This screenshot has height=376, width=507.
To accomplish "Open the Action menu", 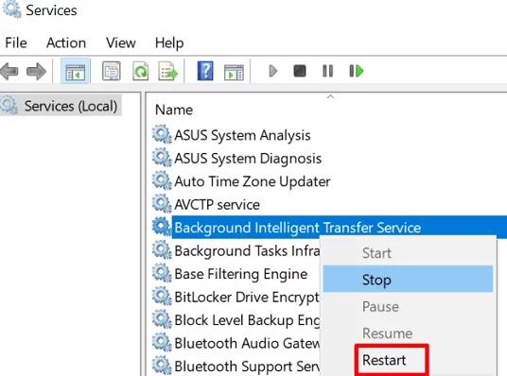I will coord(66,43).
